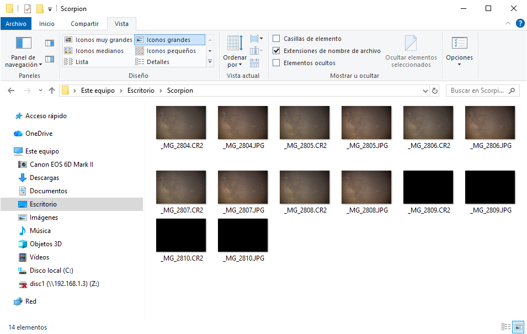Select the _MG_2809.CR2 black thumbnail

point(428,187)
